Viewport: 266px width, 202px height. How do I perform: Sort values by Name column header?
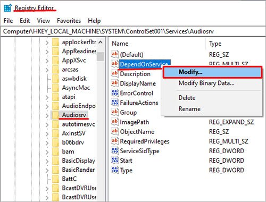[x=120, y=44]
